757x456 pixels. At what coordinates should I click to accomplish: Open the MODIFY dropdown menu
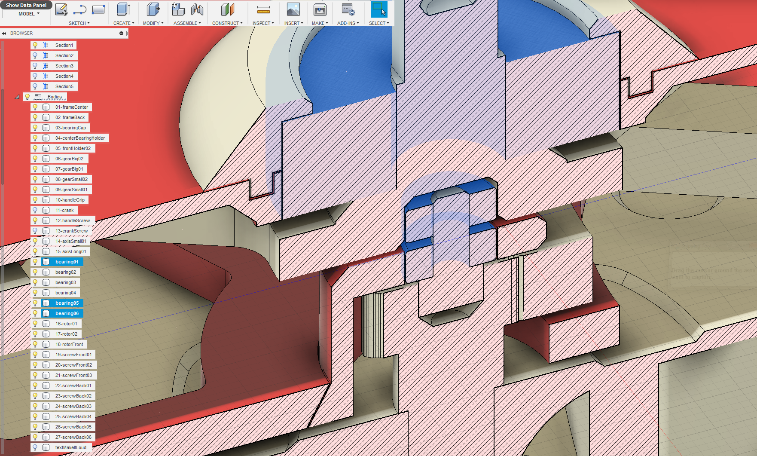153,23
